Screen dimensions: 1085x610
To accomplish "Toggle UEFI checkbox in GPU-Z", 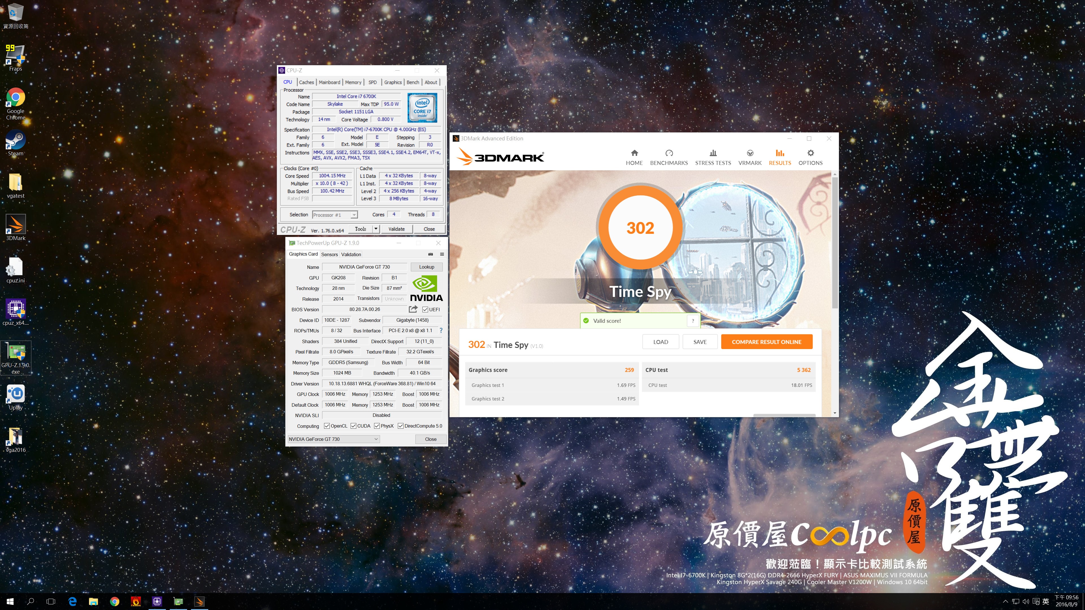I will pyautogui.click(x=426, y=310).
